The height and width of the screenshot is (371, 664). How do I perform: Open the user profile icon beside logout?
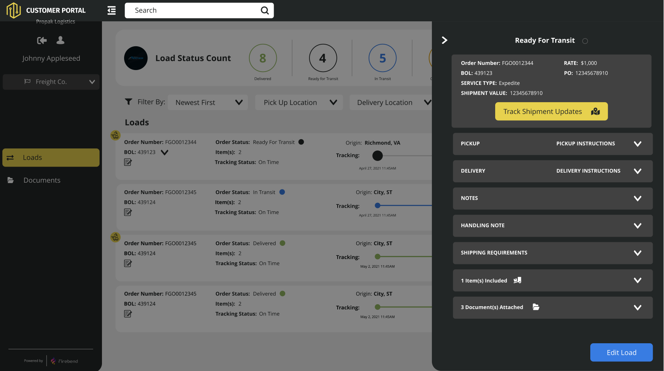(x=60, y=40)
